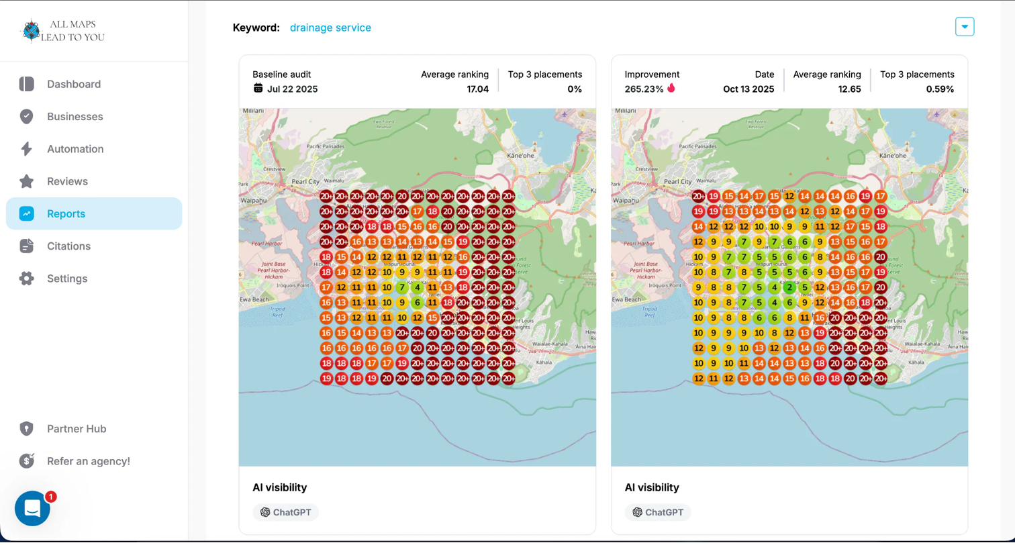Expand the keyword dropdown arrow

[x=964, y=27]
